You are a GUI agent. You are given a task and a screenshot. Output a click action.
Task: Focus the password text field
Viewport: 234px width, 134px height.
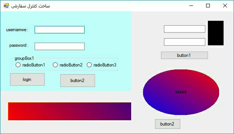coord(60,46)
